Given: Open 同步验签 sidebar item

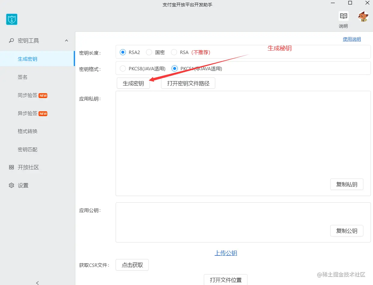Looking at the screenshot, I should pyautogui.click(x=27, y=95).
